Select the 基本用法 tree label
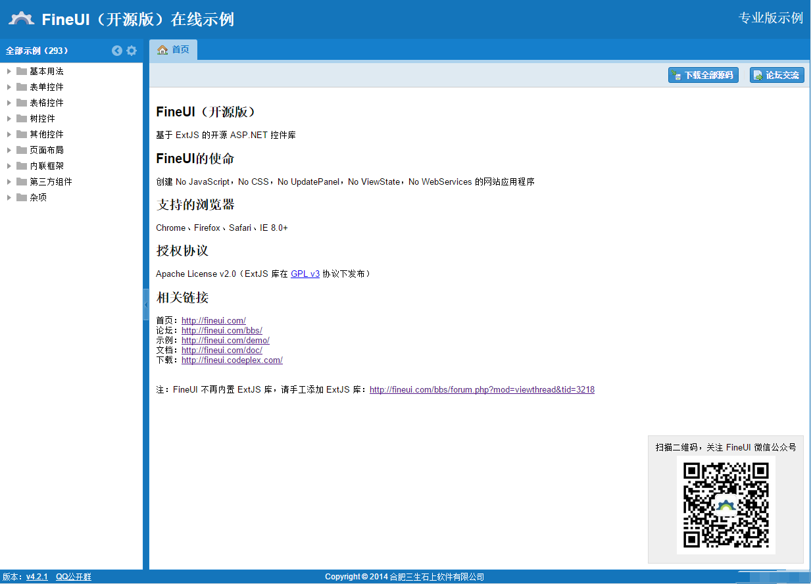This screenshot has width=811, height=584. click(x=47, y=71)
